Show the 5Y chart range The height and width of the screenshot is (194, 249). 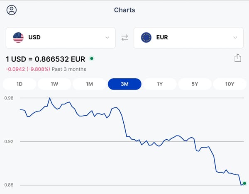195,84
